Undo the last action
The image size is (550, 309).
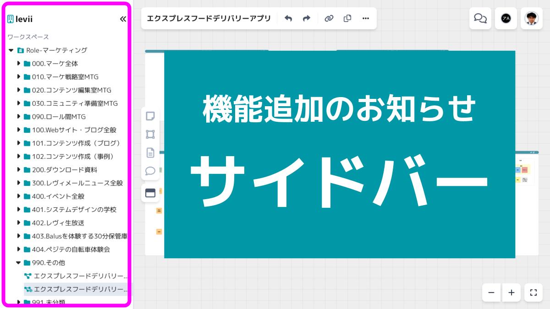click(x=288, y=18)
